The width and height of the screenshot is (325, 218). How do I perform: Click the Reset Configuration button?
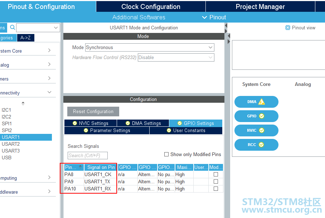click(x=93, y=111)
